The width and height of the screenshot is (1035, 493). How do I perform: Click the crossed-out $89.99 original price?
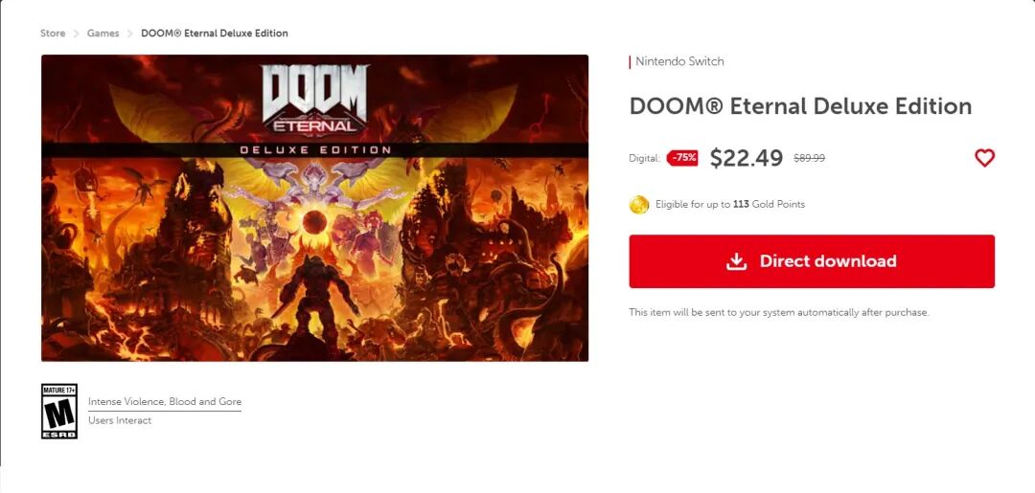point(809,158)
